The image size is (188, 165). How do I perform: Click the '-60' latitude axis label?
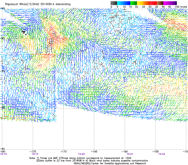pos(3,149)
